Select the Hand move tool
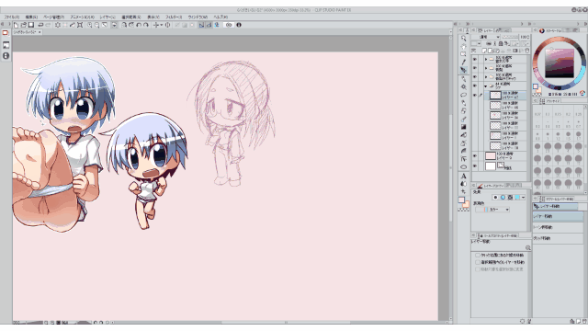The image size is (588, 331). (464, 47)
